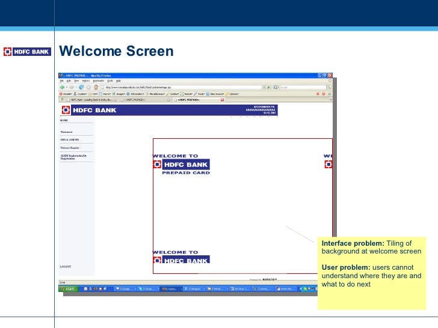Open the Help menu

pyautogui.click(x=119, y=81)
